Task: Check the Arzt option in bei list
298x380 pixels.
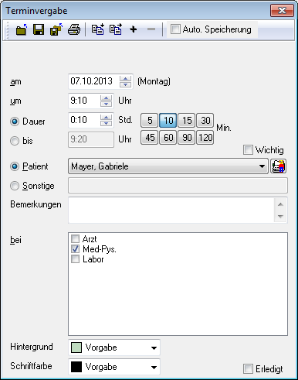Action: click(75, 239)
